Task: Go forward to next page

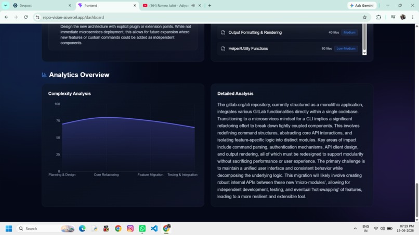Action: point(16,17)
